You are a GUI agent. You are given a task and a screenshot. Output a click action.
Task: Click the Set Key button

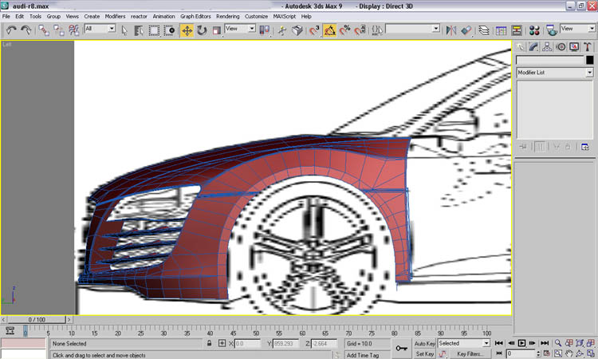tap(423, 353)
